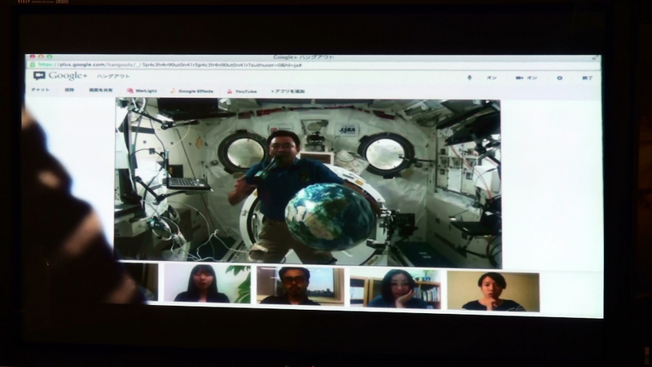Click the 終了 end call button
Screen dimensions: 652x367
point(587,77)
